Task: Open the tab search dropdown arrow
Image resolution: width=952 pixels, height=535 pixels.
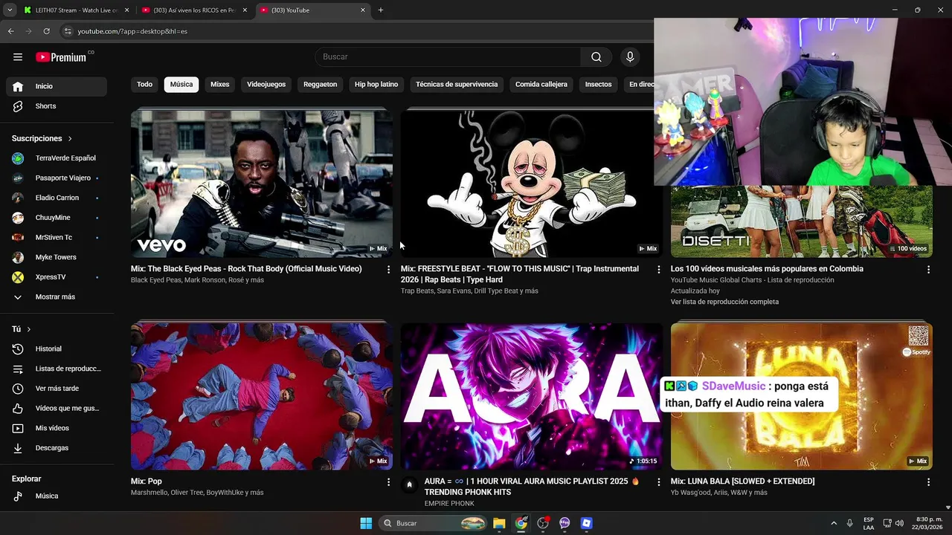Action: [x=10, y=10]
